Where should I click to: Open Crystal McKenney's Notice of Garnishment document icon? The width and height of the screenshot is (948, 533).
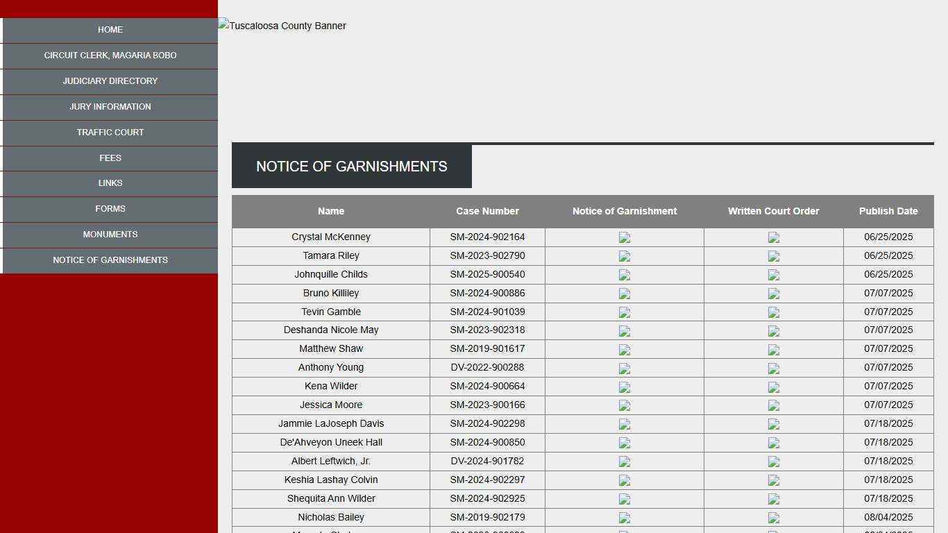pyautogui.click(x=625, y=237)
